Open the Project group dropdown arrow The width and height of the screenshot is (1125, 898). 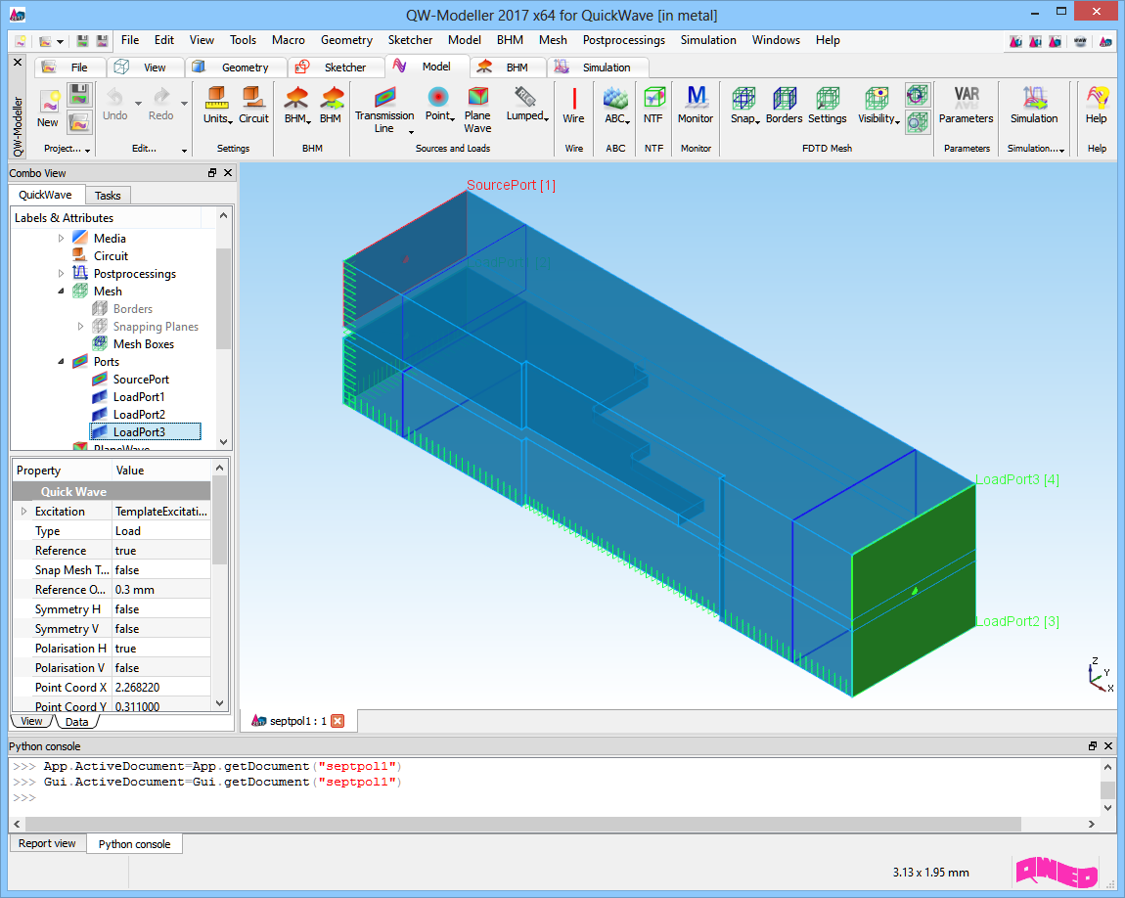pos(87,150)
